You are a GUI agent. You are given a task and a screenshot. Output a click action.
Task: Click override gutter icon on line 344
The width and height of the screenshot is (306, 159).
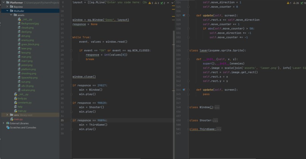click(184, 90)
